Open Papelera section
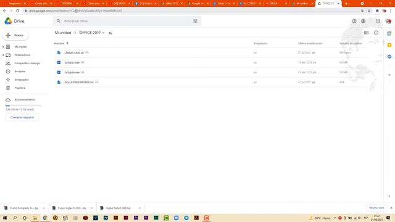This screenshot has height=222, width=395. click(20, 88)
